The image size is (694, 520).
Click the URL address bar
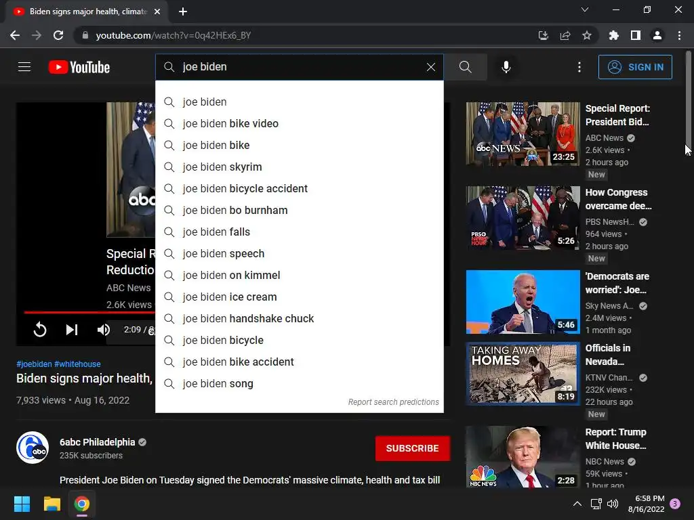(x=306, y=35)
